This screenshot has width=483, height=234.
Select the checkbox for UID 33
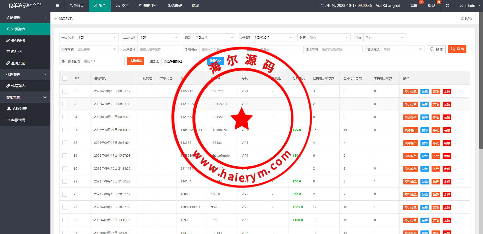(65, 130)
